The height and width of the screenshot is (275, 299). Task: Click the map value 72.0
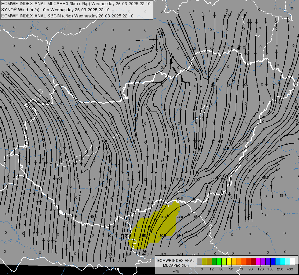pos(110,254)
